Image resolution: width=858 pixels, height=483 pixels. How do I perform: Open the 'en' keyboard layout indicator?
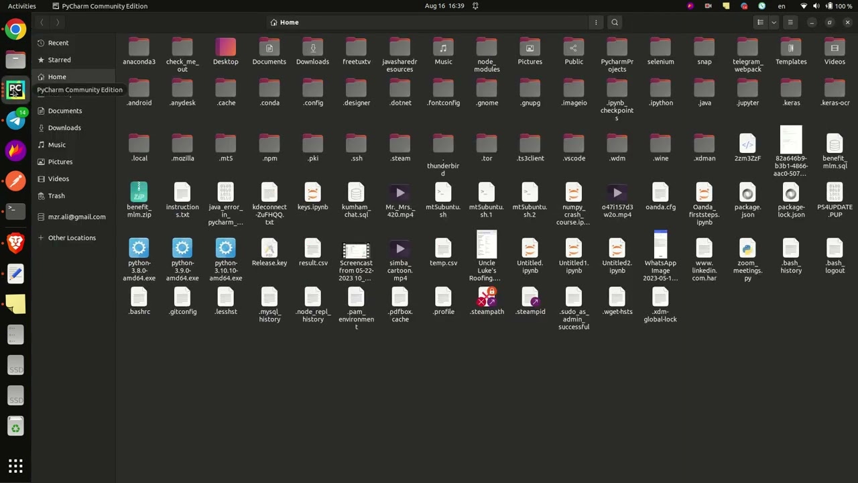(782, 6)
